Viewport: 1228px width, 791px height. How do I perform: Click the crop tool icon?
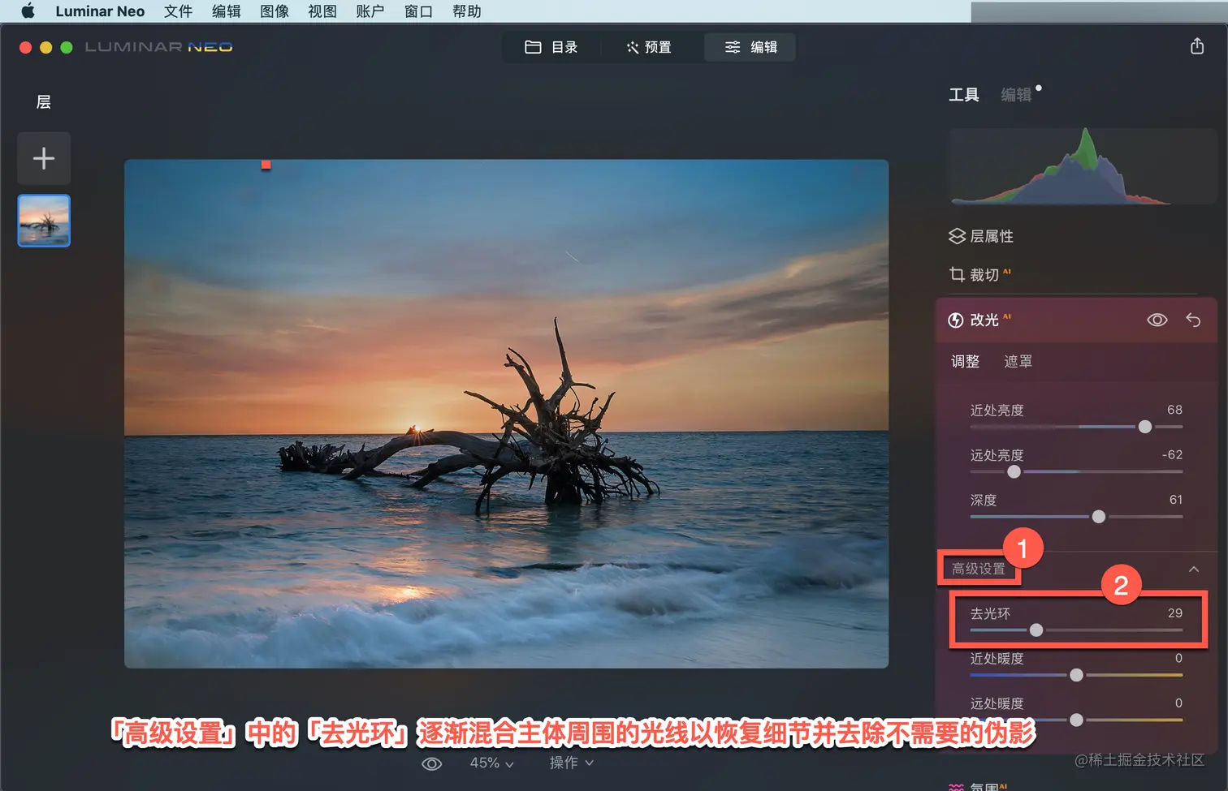pyautogui.click(x=958, y=275)
